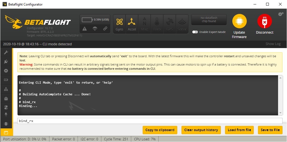This screenshot has width=287, height=142.
Task: Open the LED Strip tab icon
Action: click(x=6, y=115)
